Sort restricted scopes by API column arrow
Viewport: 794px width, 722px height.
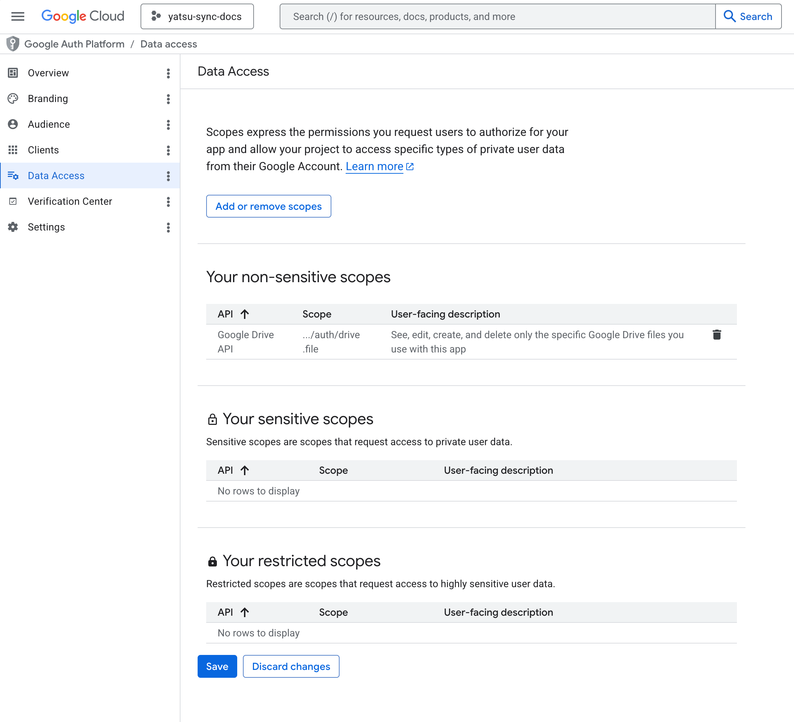point(245,612)
